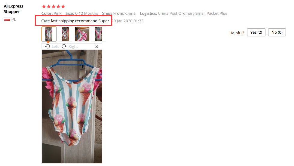Click the rotate Right arrow icon

point(64,46)
